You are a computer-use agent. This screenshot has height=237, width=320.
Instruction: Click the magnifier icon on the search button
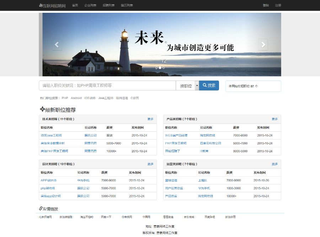coord(204,86)
